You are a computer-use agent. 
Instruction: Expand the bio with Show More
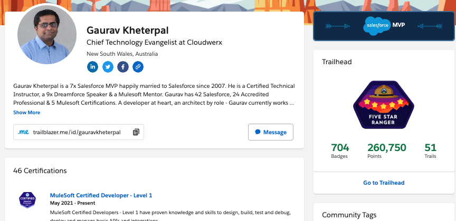pyautogui.click(x=27, y=113)
